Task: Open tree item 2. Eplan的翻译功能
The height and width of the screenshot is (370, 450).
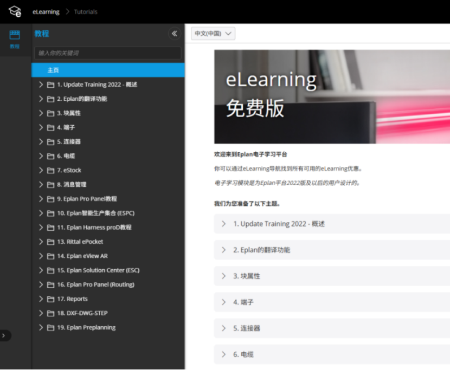Action: click(82, 99)
